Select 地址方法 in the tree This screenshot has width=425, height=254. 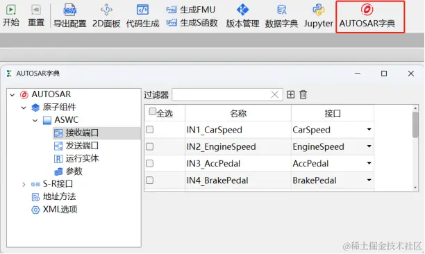(x=59, y=196)
